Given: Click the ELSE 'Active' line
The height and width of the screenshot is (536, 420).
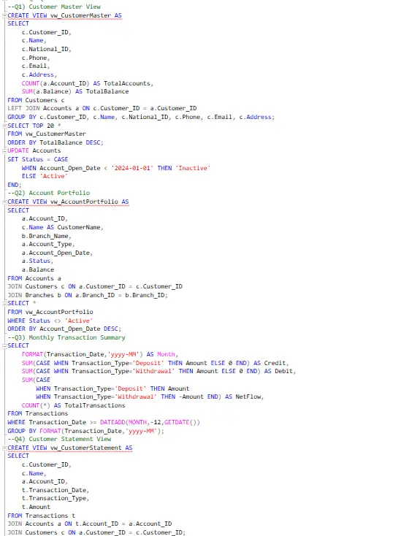Looking at the screenshot, I should click(x=45, y=177).
